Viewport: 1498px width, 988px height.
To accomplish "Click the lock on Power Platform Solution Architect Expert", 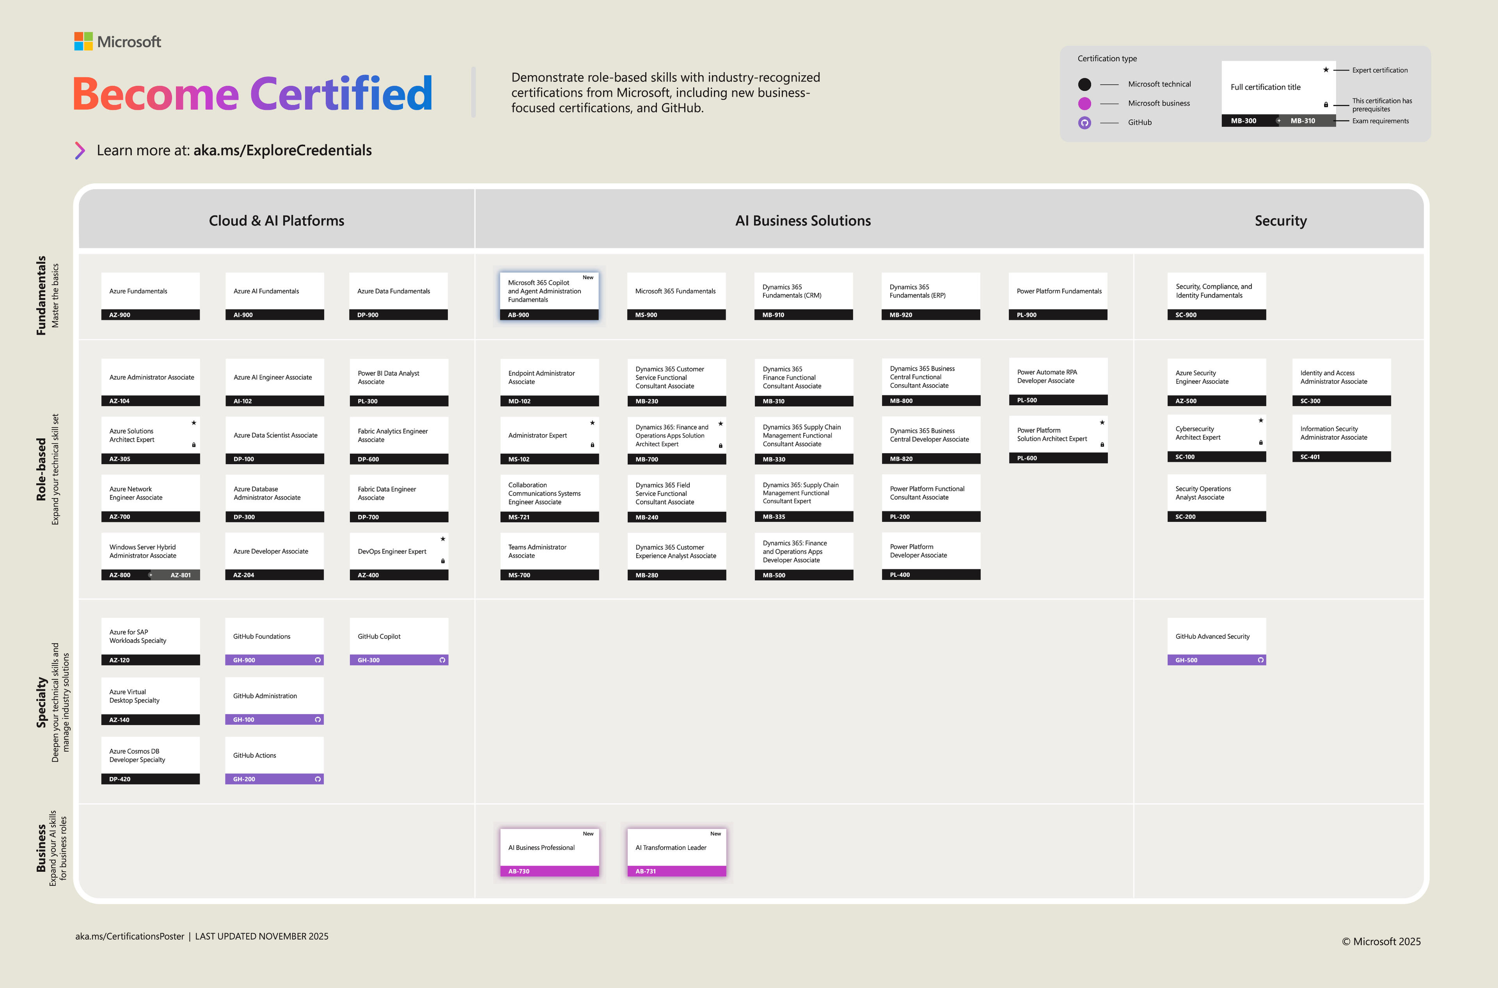I will coord(1102,444).
